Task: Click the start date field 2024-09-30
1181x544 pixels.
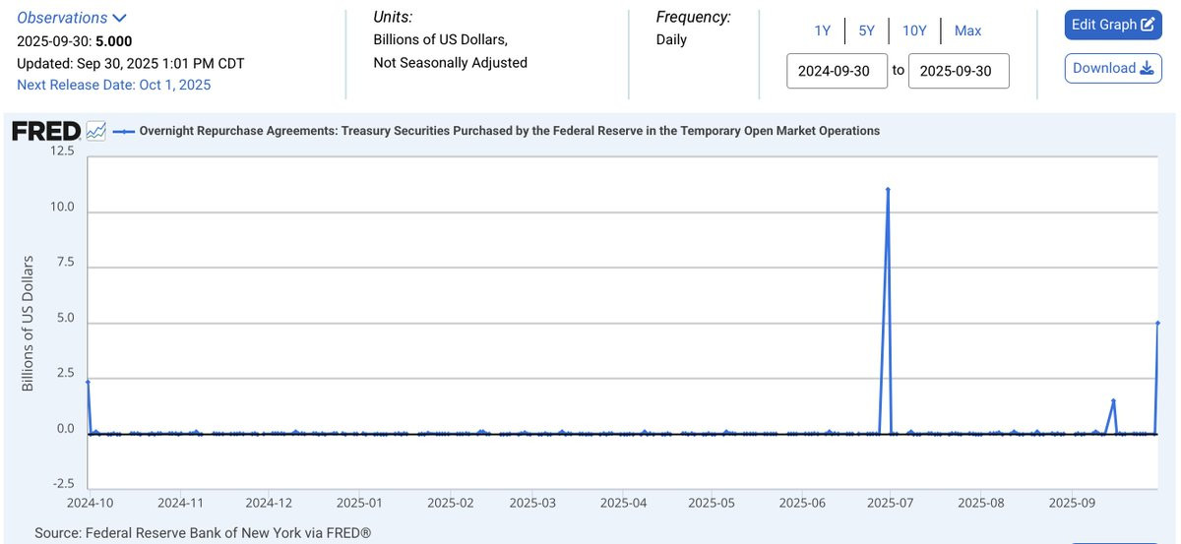Action: [837, 71]
